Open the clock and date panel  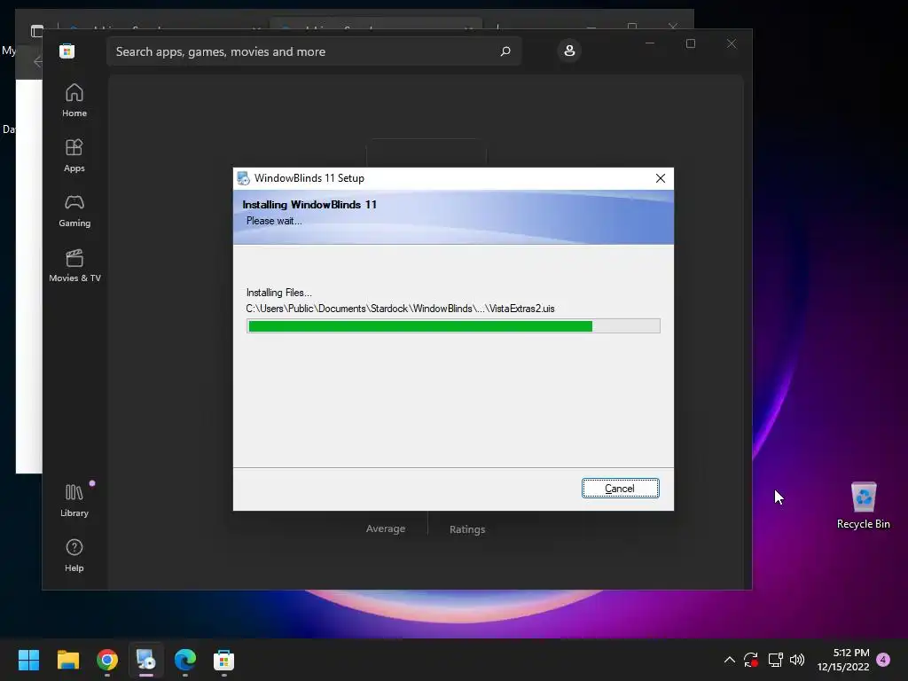click(x=843, y=660)
